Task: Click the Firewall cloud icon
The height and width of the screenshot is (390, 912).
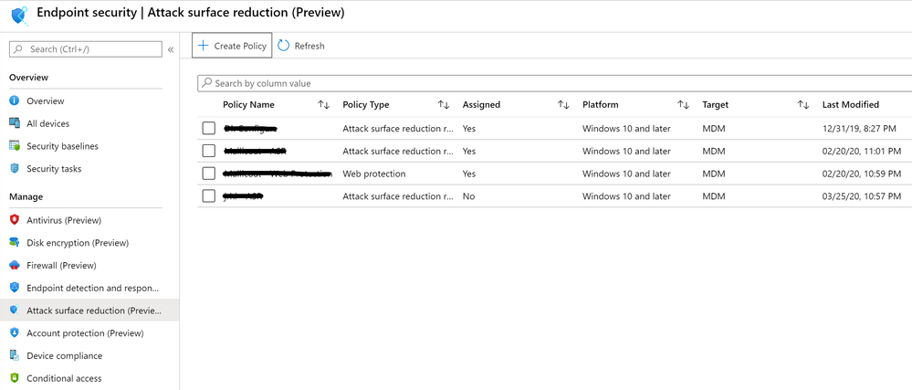Action: pyautogui.click(x=15, y=266)
